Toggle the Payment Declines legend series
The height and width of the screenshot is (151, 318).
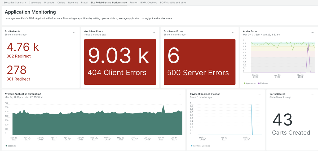(200, 146)
